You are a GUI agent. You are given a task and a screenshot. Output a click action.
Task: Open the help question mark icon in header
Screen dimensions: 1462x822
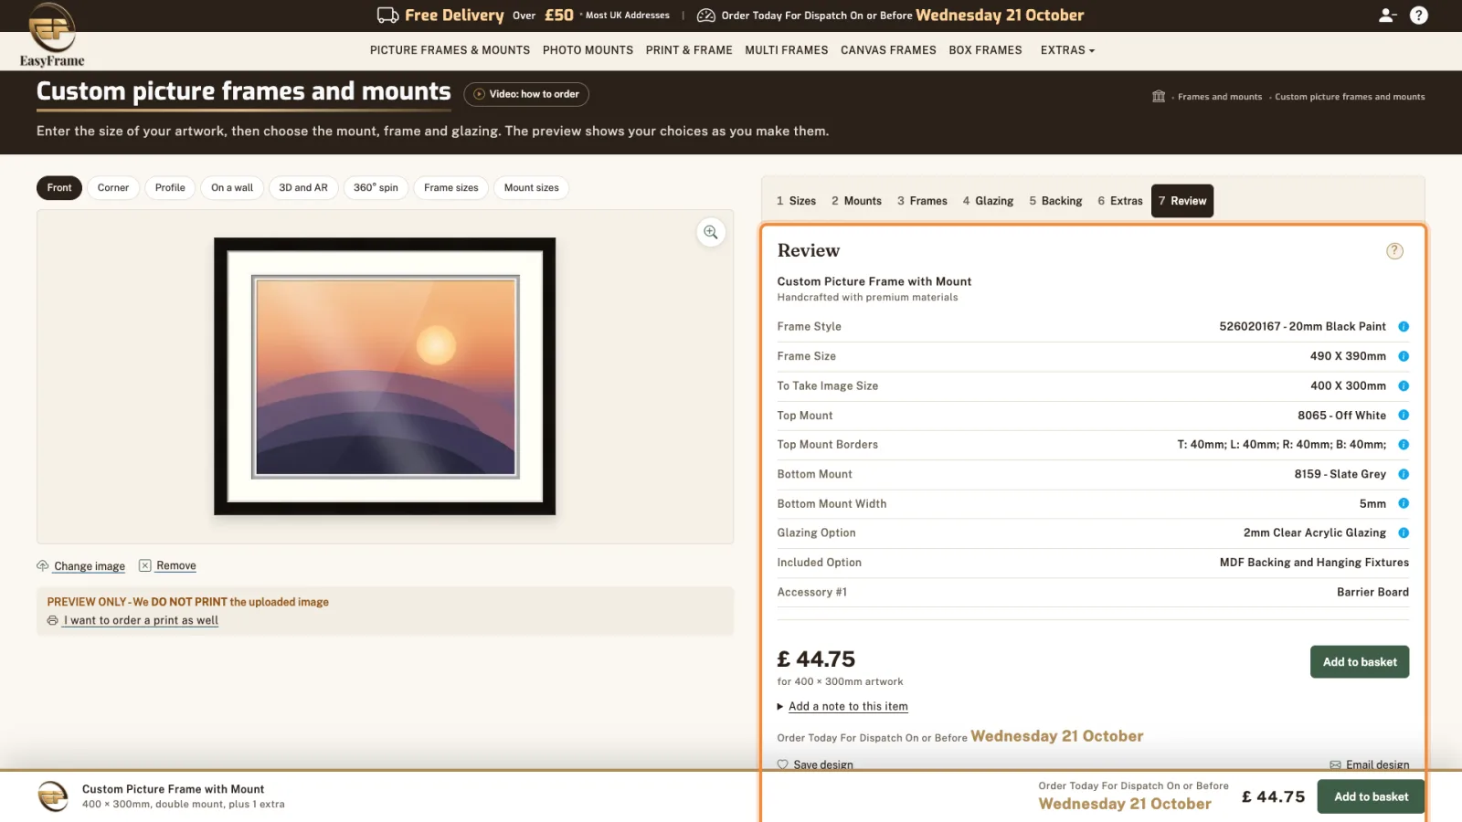[1419, 16]
